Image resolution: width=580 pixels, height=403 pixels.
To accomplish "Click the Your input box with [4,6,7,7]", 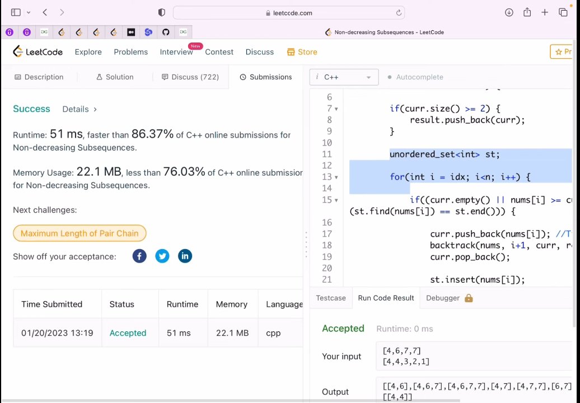I will coord(474,356).
